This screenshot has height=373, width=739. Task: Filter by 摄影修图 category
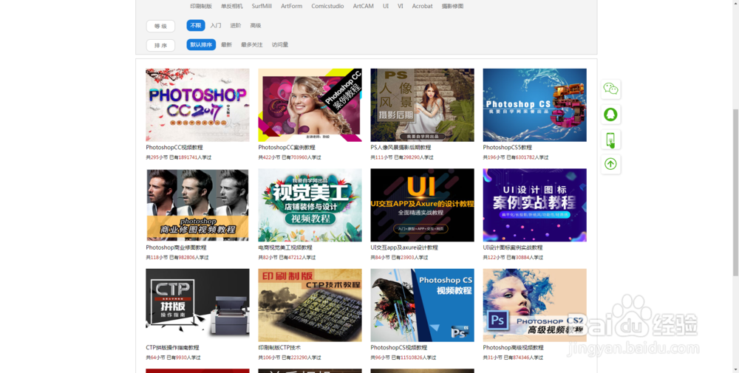coord(452,6)
